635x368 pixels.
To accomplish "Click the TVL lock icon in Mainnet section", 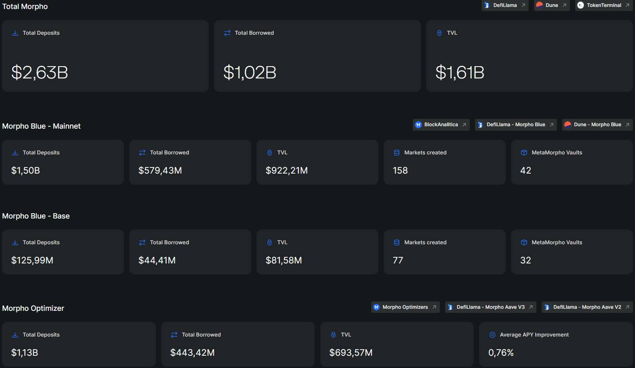I will [270, 153].
